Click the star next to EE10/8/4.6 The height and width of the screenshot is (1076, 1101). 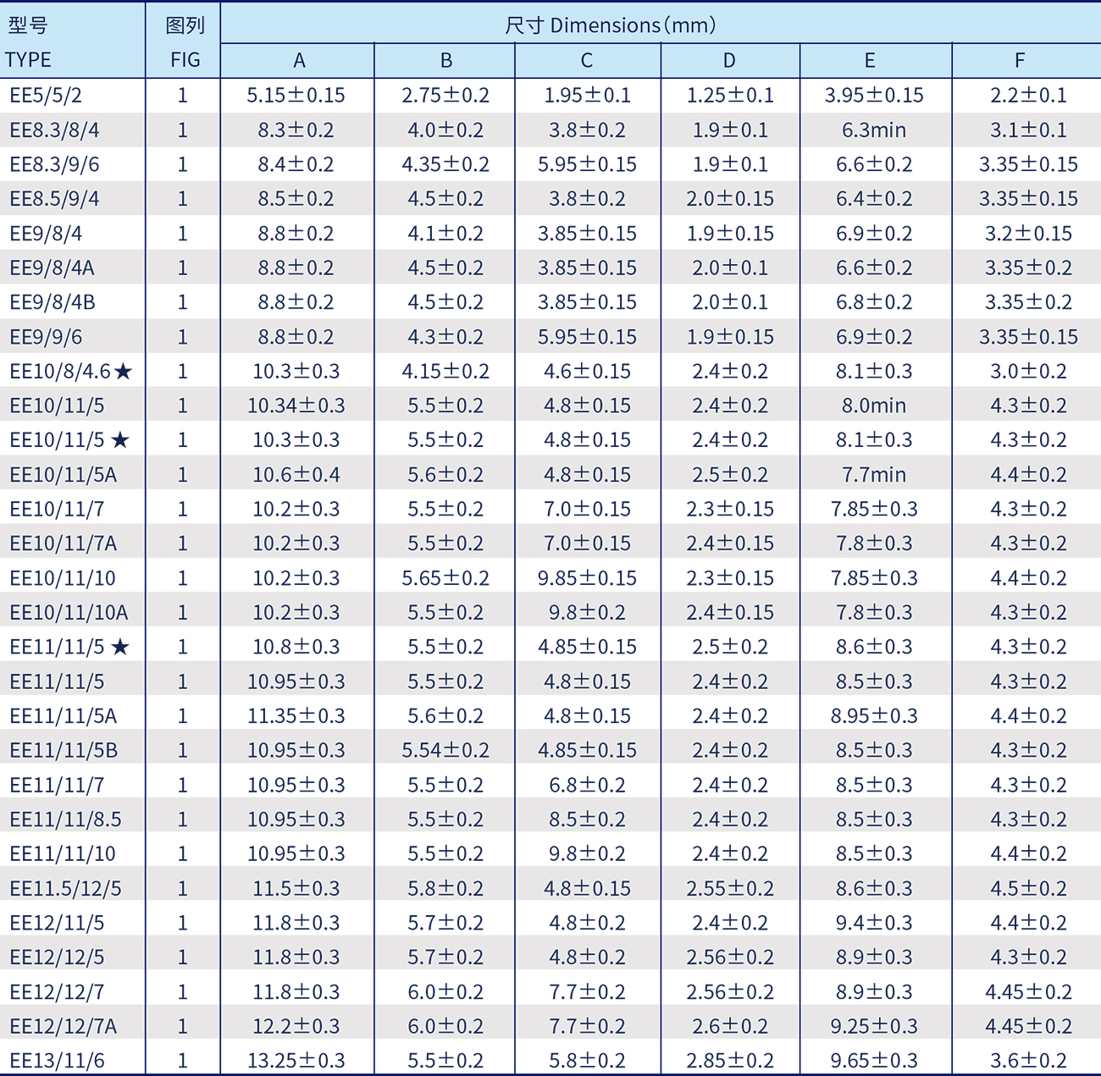[124, 372]
